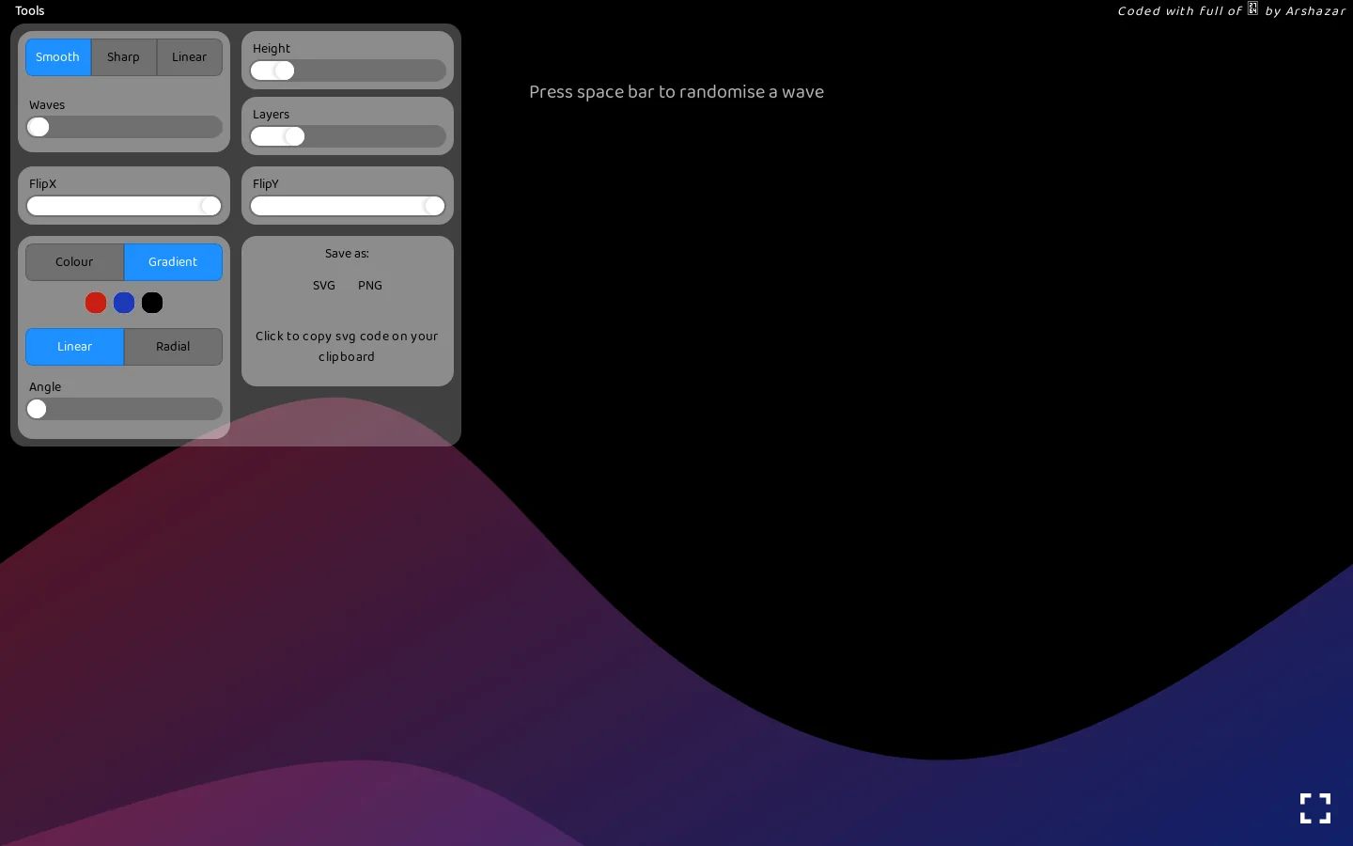Select the Sharp wave style
The height and width of the screenshot is (846, 1353).
(123, 57)
